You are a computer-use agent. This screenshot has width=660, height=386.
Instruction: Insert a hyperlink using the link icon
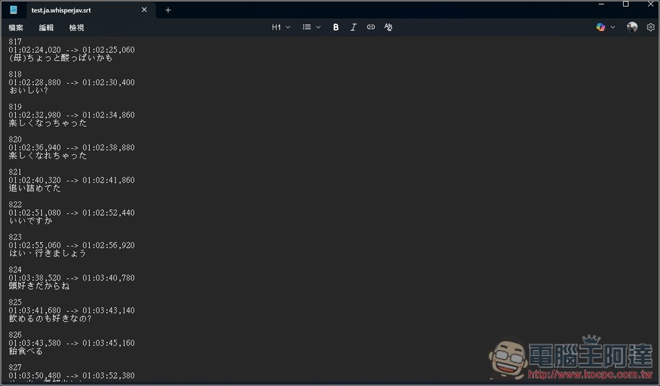point(370,27)
